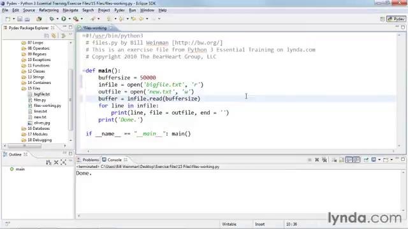Click the Remove Launch X icon in Console

click(317, 160)
